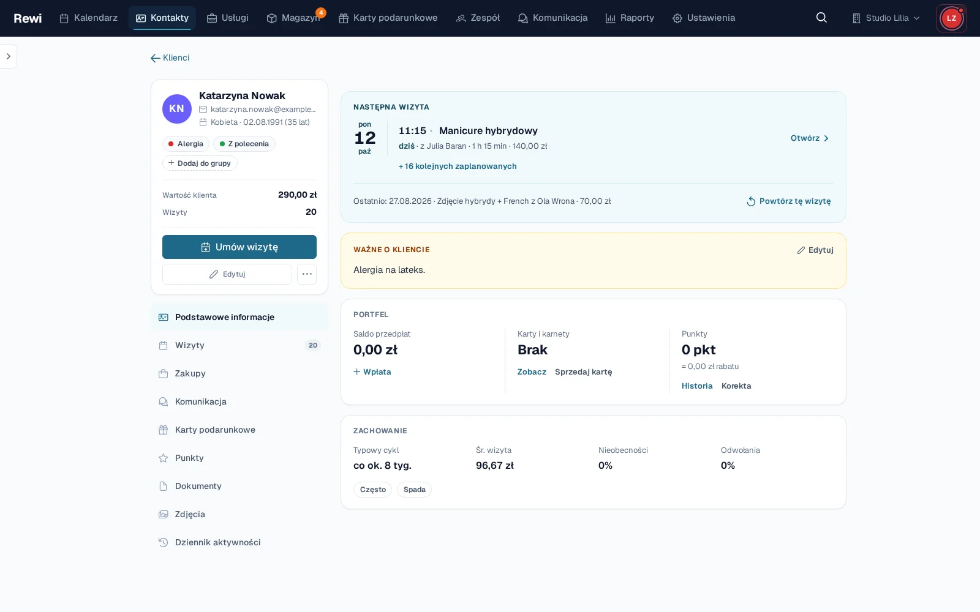
Task: Open Otwórz chevron for next visit
Action: (810, 138)
